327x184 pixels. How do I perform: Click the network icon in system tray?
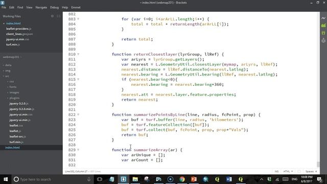pos(277,179)
